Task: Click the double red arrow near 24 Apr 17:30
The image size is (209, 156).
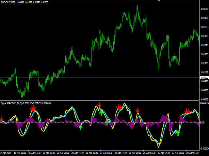Action: pos(119,107)
